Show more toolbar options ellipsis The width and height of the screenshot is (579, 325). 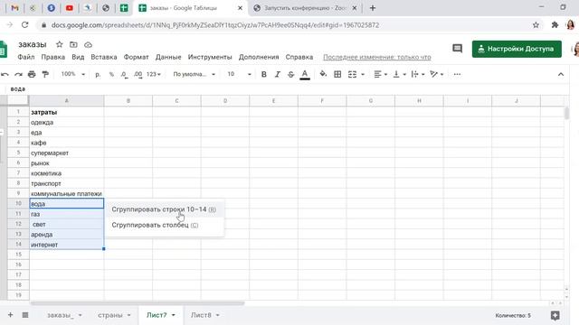pyautogui.click(x=457, y=74)
